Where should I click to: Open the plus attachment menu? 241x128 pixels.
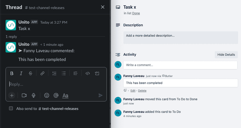12,95
